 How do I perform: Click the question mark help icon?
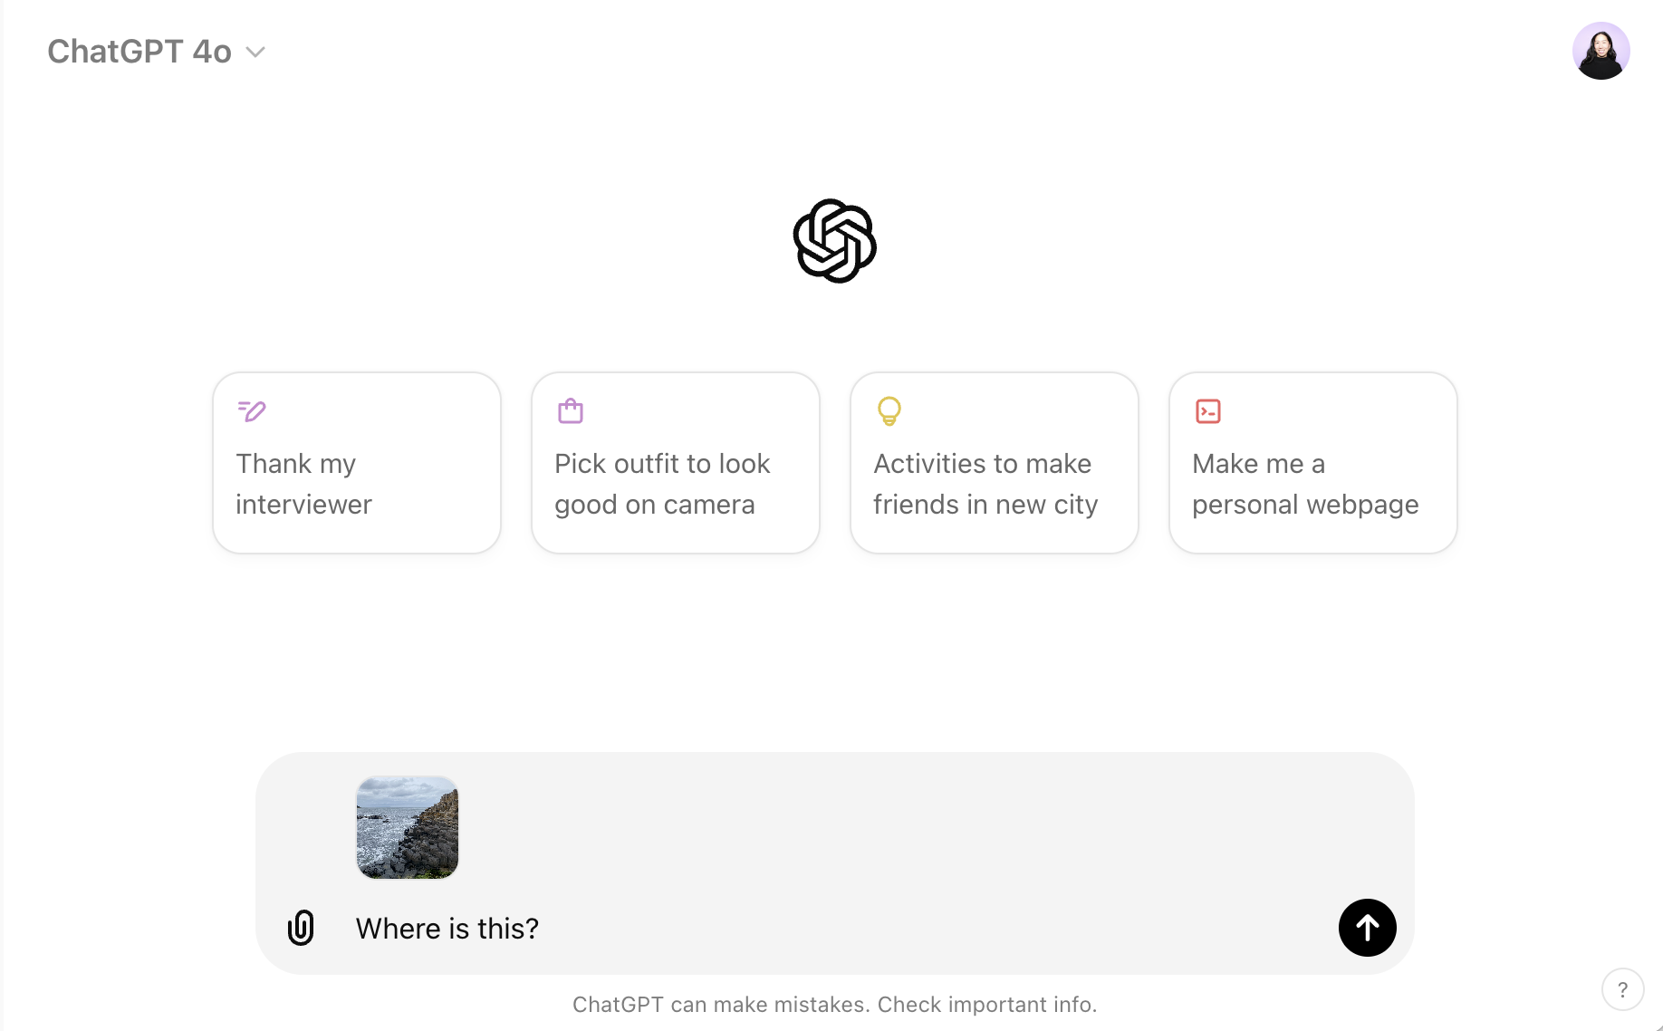tap(1622, 989)
